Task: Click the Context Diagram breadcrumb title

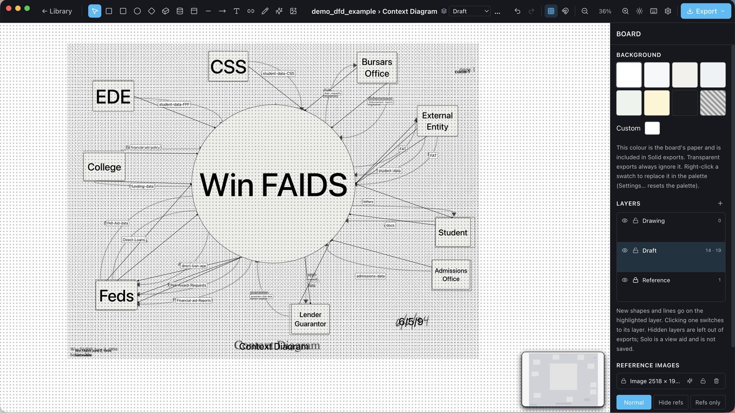Action: 410,11
